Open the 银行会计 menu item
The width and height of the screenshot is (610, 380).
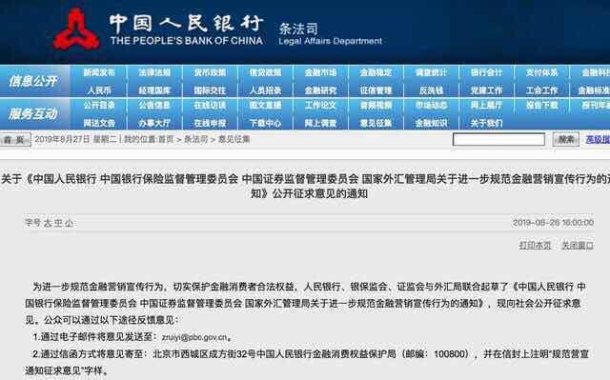[x=486, y=72]
